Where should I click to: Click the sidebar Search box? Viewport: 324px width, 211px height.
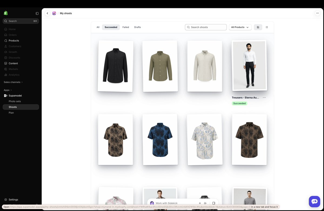21,21
